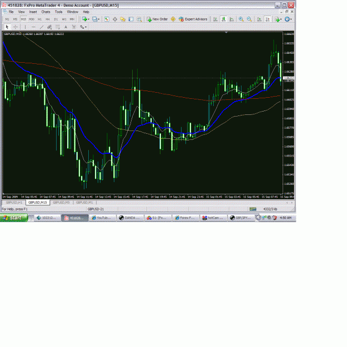Expand the Profiles dropdown arrow
The height and width of the screenshot is (347, 347).
click(x=99, y=19)
